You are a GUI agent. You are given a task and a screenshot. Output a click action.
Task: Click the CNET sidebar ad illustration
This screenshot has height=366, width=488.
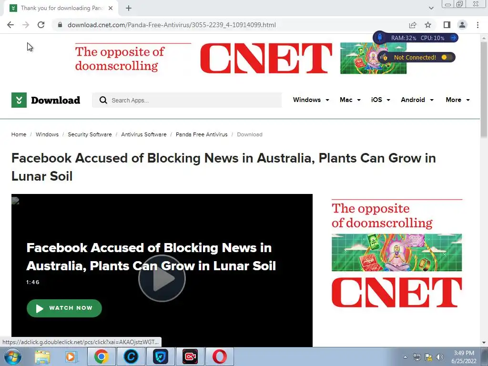pos(397,253)
